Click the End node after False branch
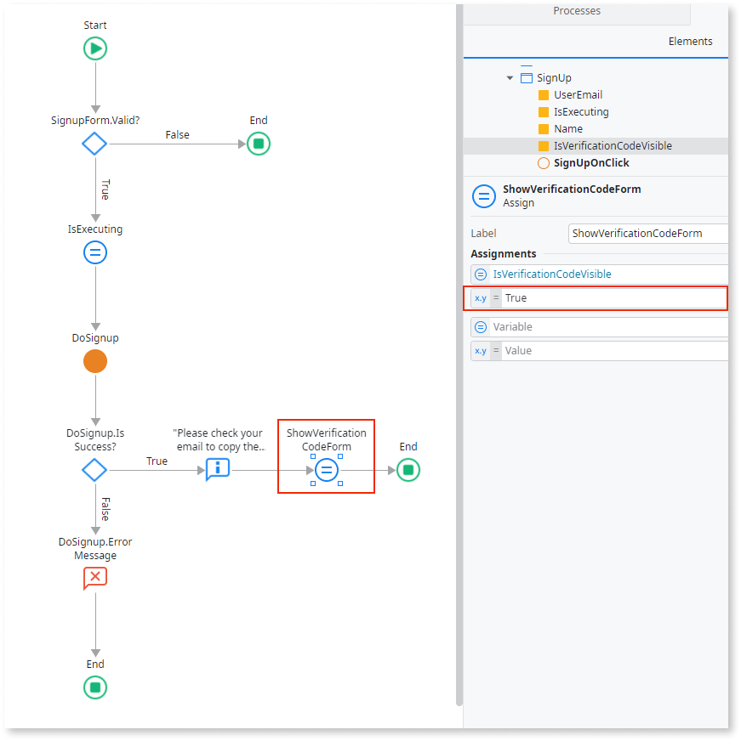The image size is (741, 741). coord(259,144)
